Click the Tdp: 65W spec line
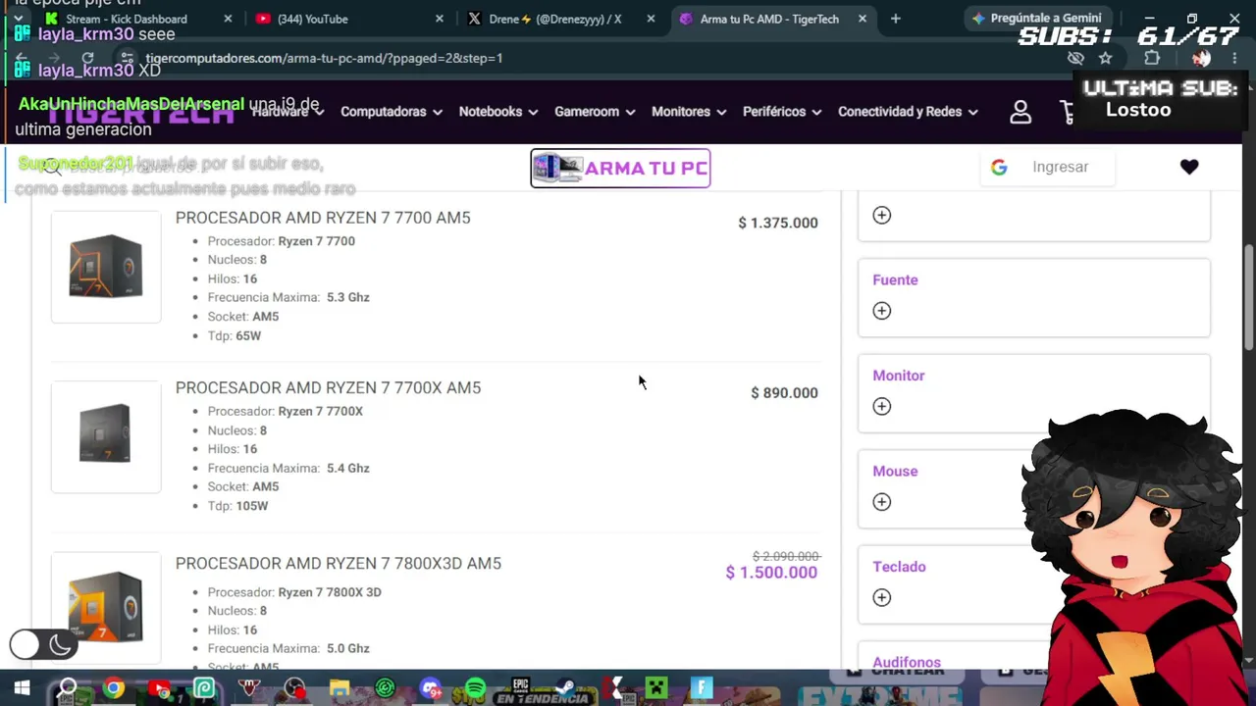The width and height of the screenshot is (1256, 706). 235,335
